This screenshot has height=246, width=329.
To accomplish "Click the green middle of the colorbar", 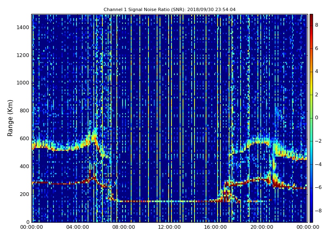I will (x=311, y=118).
